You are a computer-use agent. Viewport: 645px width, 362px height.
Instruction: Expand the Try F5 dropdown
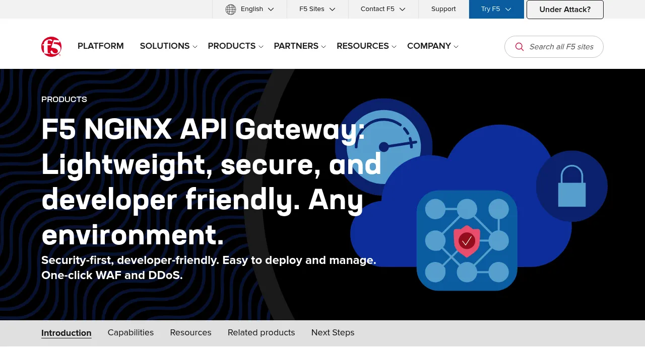click(x=496, y=9)
